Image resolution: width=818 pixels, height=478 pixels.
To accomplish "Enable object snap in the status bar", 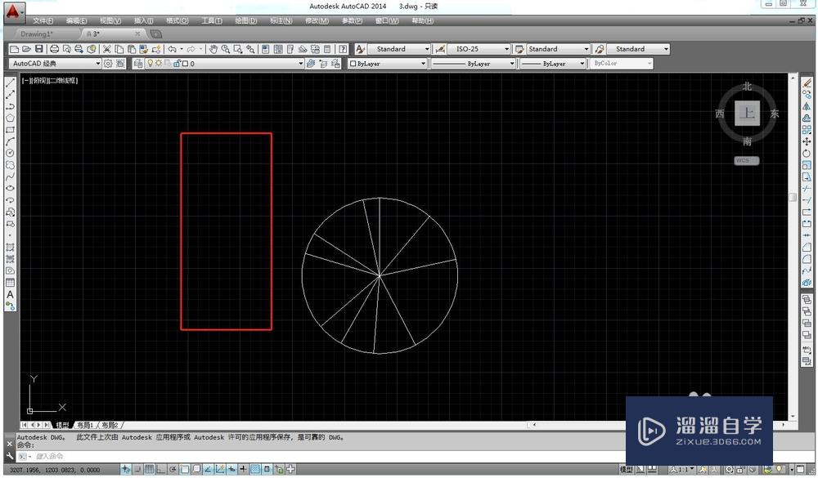I will (x=185, y=469).
